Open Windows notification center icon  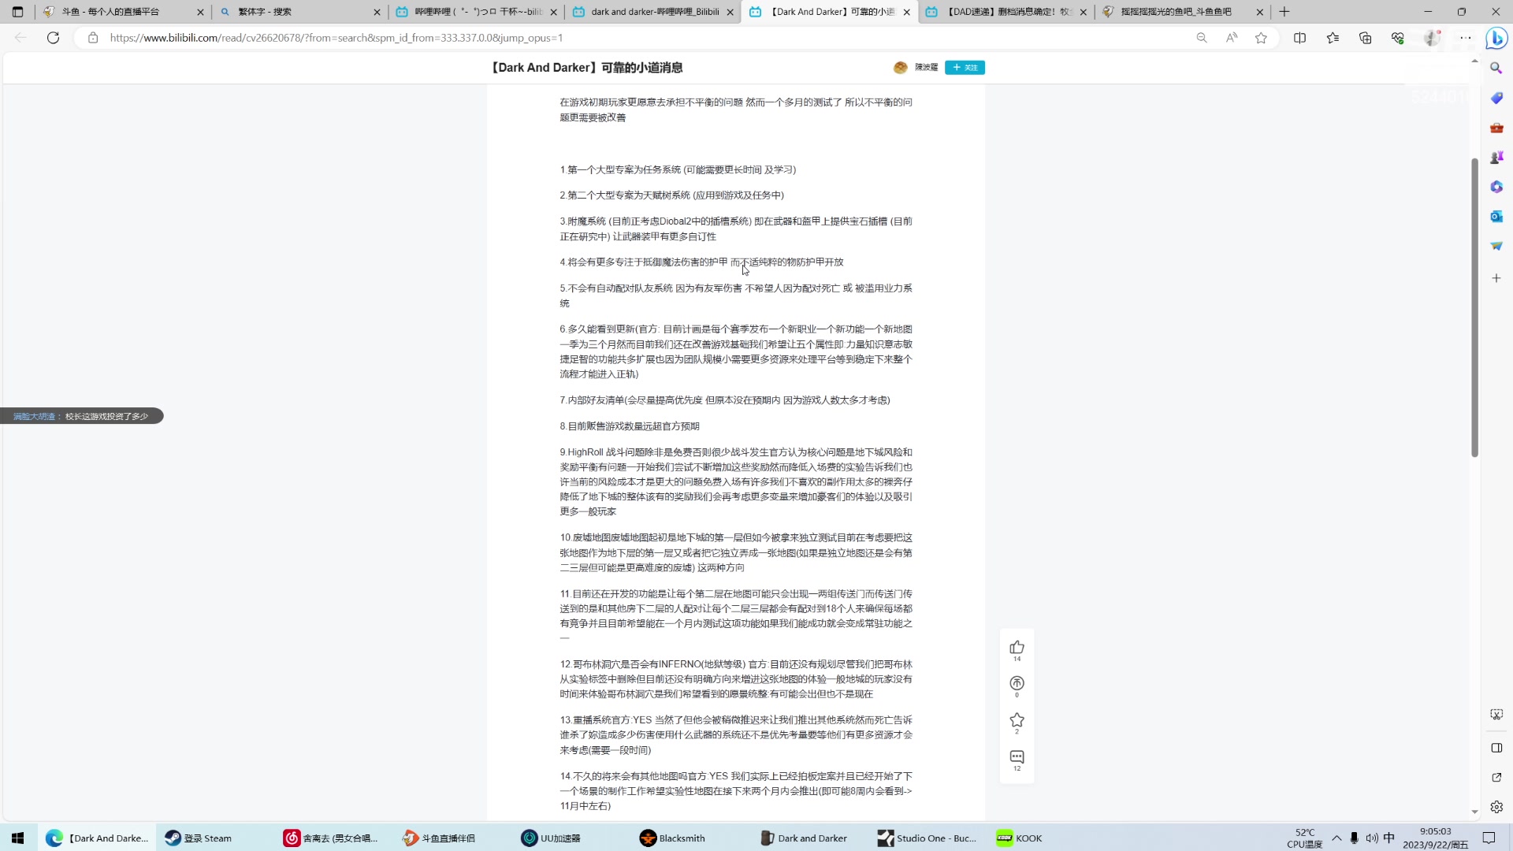(1489, 838)
